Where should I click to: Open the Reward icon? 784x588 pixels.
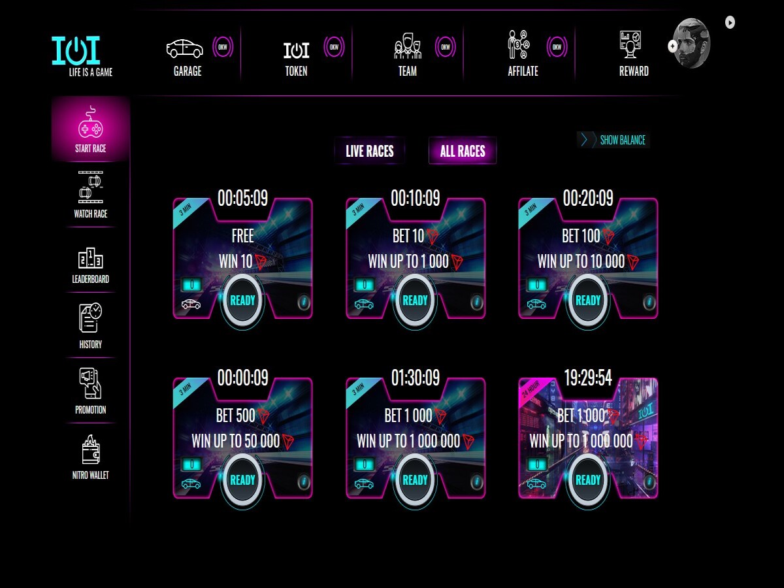click(630, 45)
